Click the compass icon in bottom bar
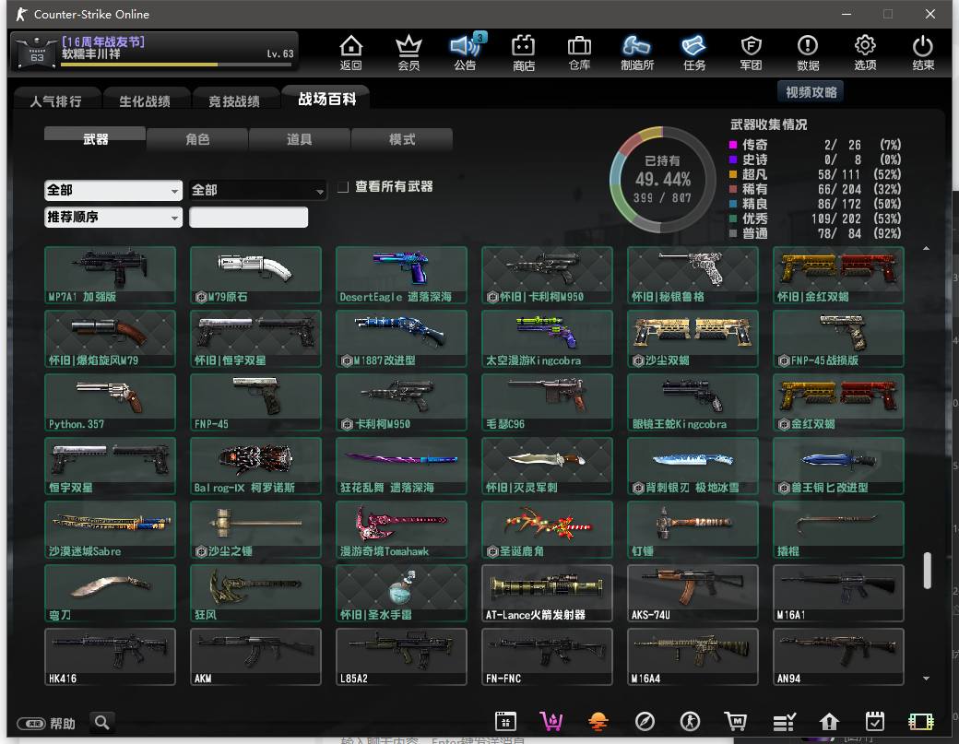 pyautogui.click(x=645, y=721)
